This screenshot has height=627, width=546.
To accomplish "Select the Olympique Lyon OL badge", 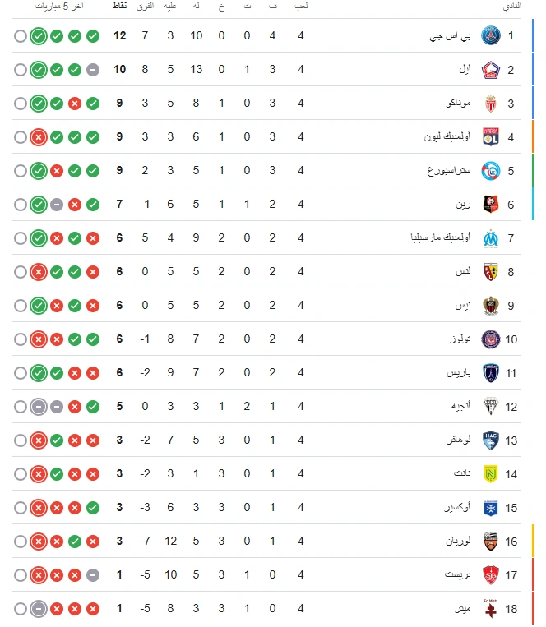I will pos(490,137).
